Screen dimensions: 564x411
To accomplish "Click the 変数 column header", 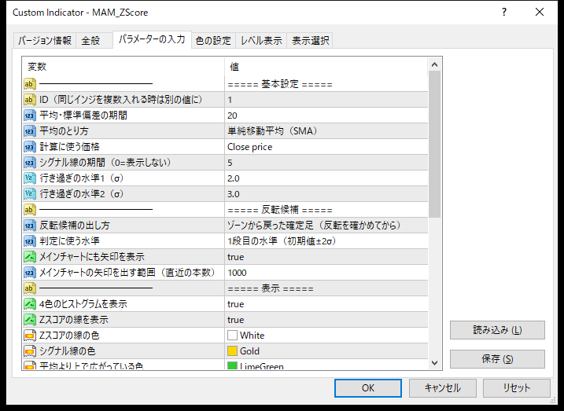I will tap(123, 67).
